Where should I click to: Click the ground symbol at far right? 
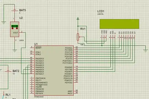145,51
